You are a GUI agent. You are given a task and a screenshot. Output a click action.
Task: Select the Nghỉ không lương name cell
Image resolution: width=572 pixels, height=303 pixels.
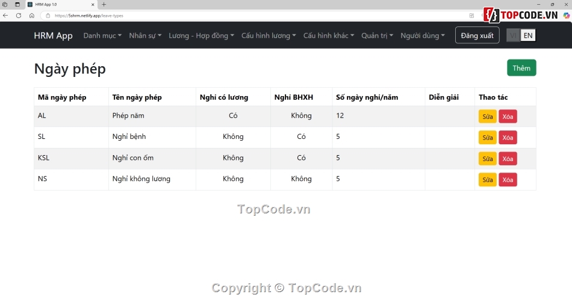tap(152, 179)
